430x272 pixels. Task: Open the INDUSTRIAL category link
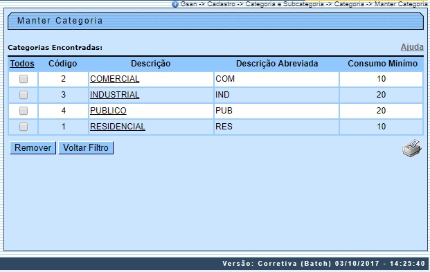click(x=115, y=95)
